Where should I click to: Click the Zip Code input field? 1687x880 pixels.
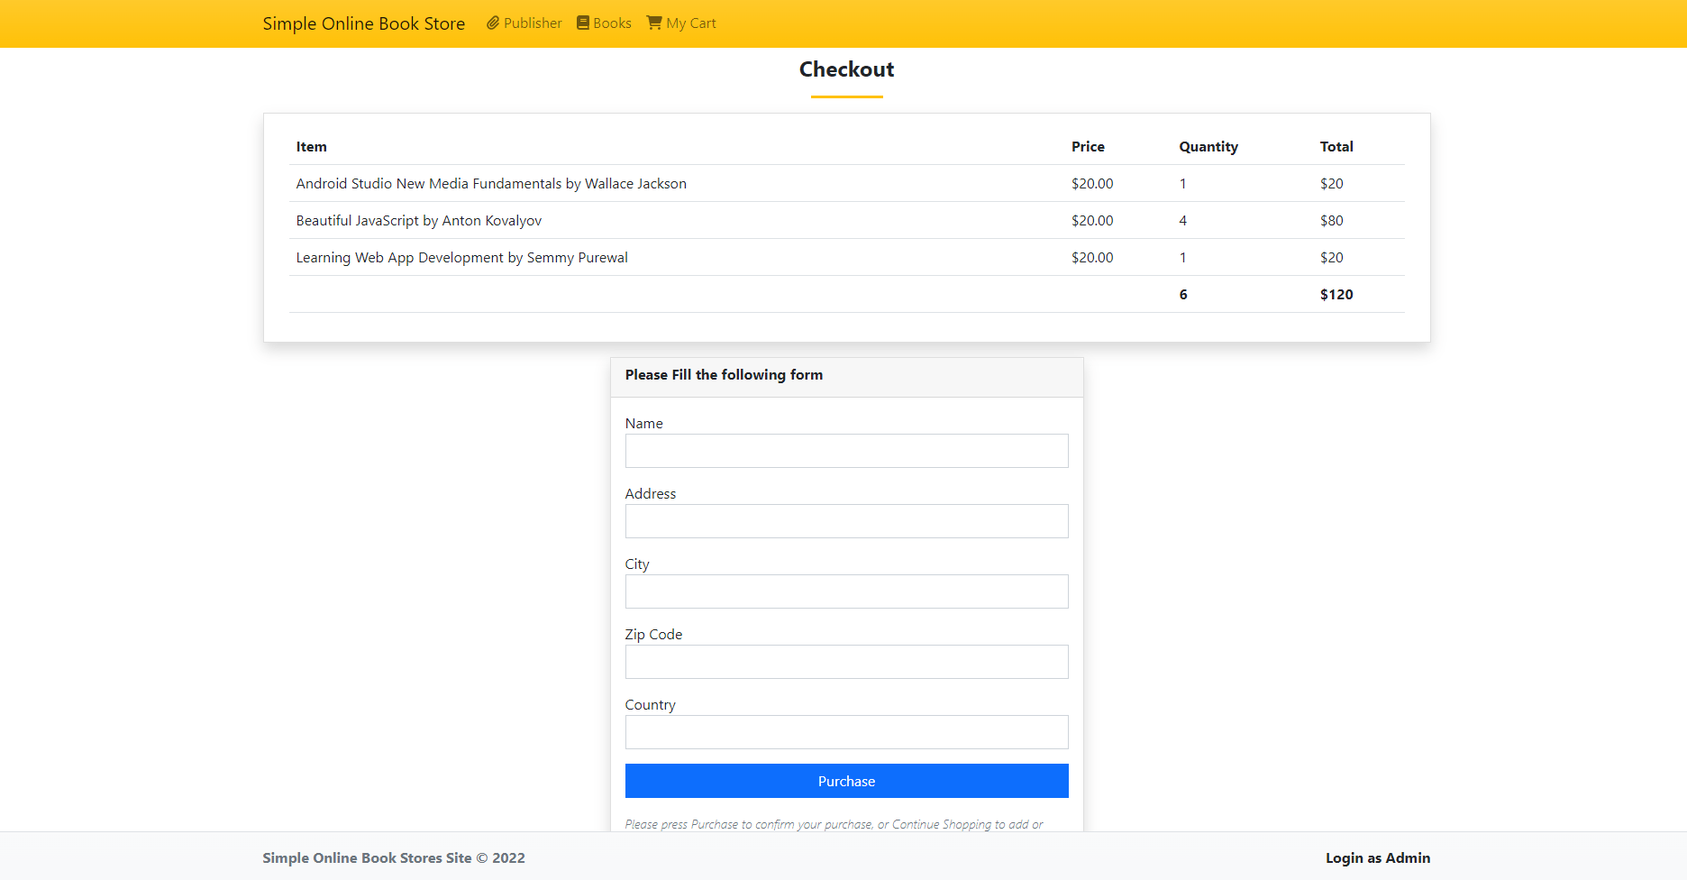tap(846, 662)
